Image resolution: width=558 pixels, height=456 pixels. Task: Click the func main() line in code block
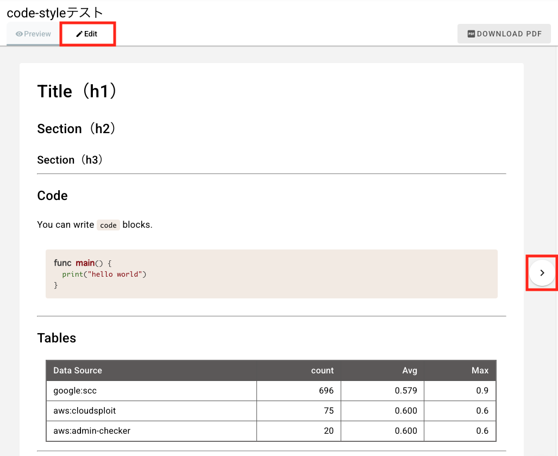click(x=83, y=263)
